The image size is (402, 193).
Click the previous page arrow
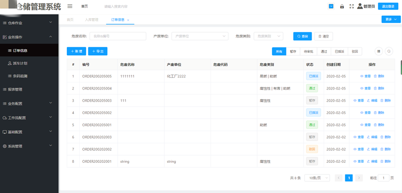coord(339,178)
